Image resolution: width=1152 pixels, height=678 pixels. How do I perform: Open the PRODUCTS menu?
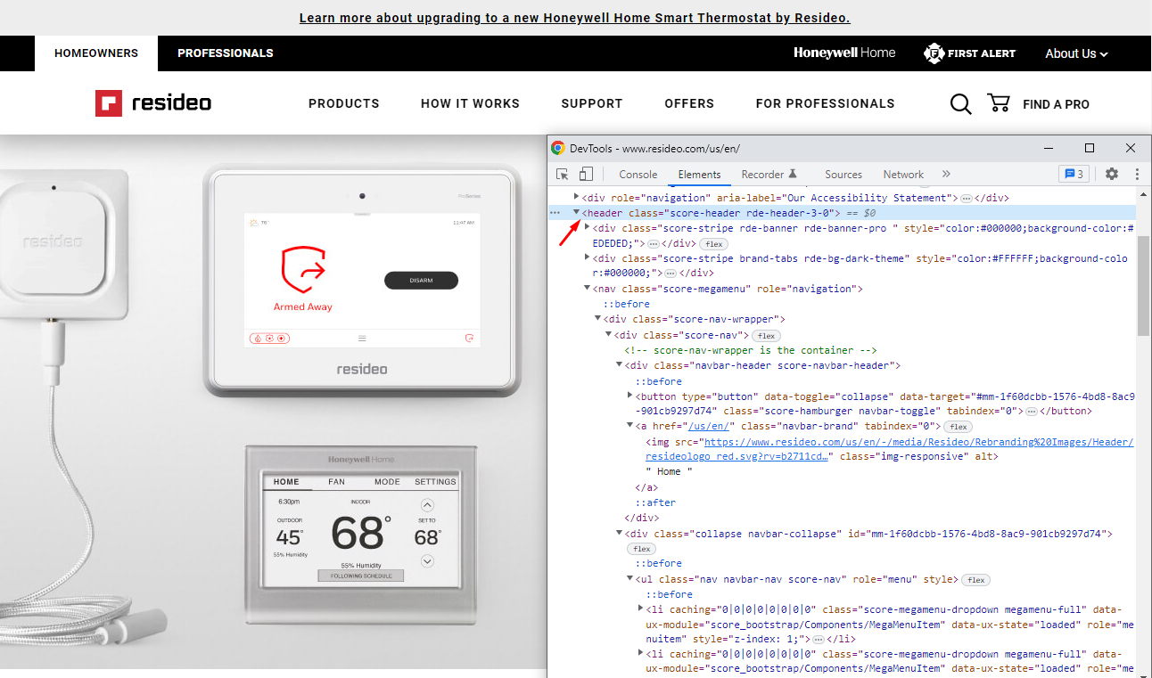click(x=344, y=103)
